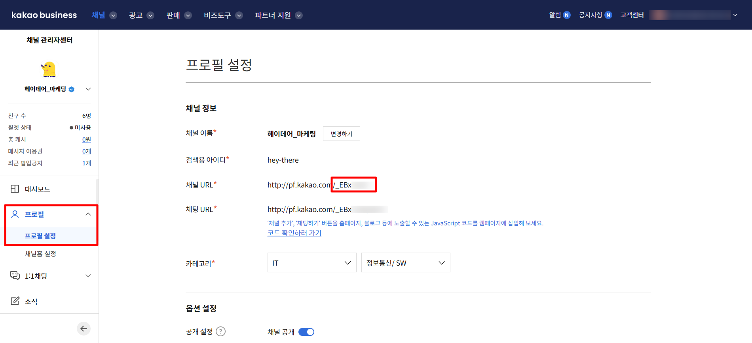The image size is (752, 343).
Task: Open the 비즈도구 top menu
Action: tap(217, 15)
